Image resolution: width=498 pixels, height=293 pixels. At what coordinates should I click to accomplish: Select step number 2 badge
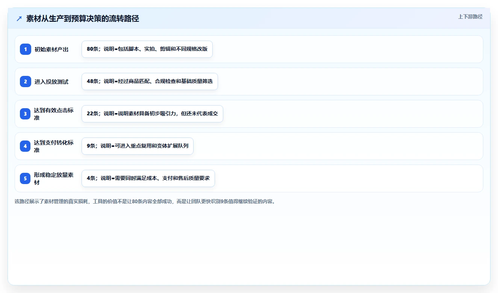tap(26, 82)
